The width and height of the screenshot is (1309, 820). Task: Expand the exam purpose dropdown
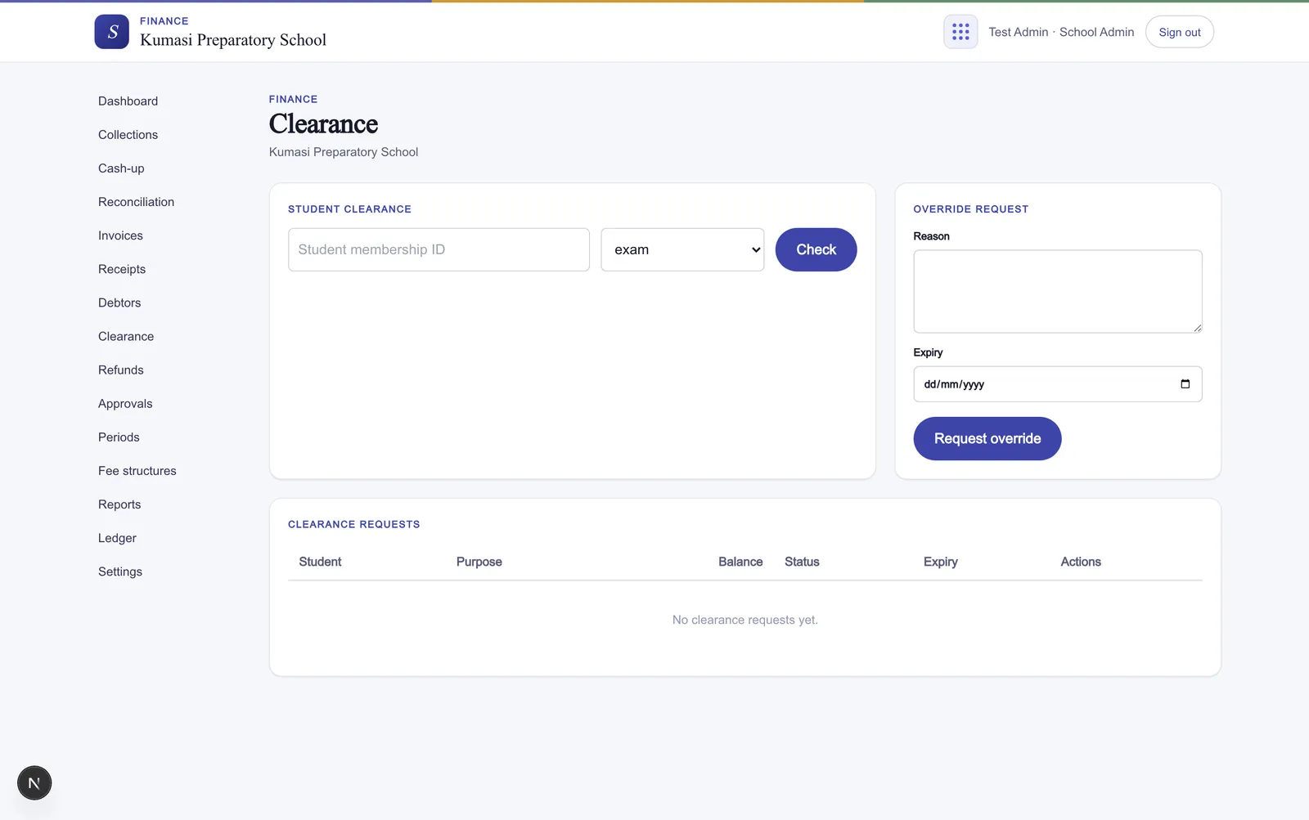(x=682, y=249)
